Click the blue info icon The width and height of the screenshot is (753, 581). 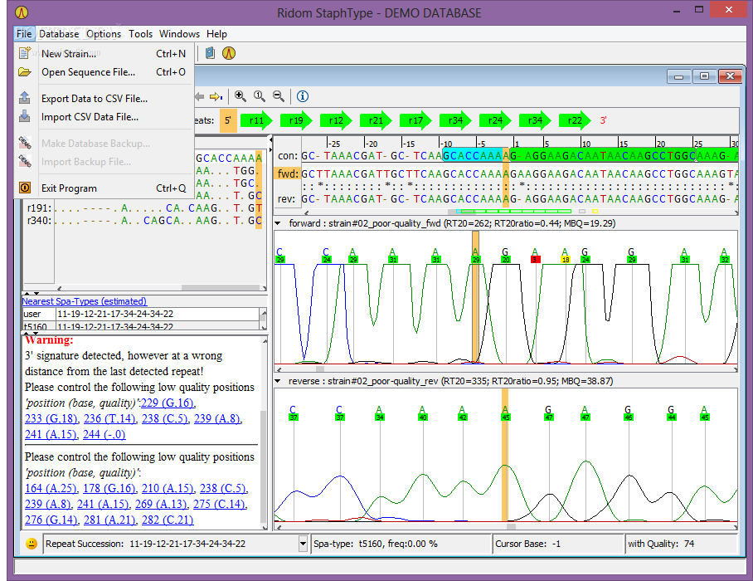pos(302,96)
